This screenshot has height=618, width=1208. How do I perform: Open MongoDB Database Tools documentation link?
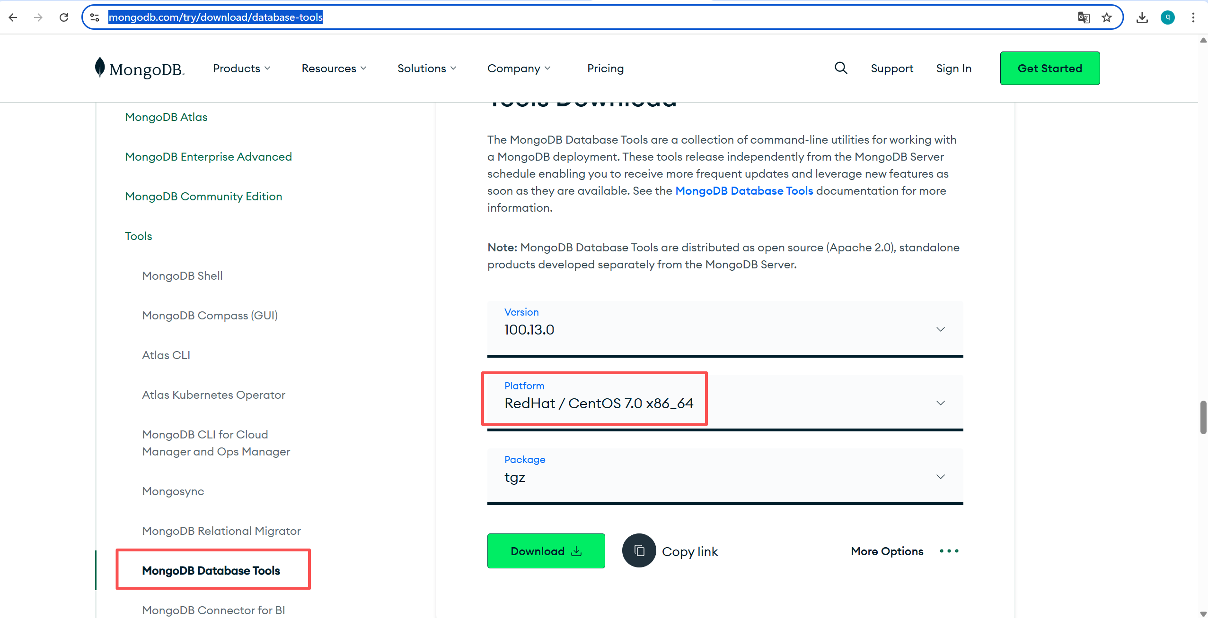(744, 191)
